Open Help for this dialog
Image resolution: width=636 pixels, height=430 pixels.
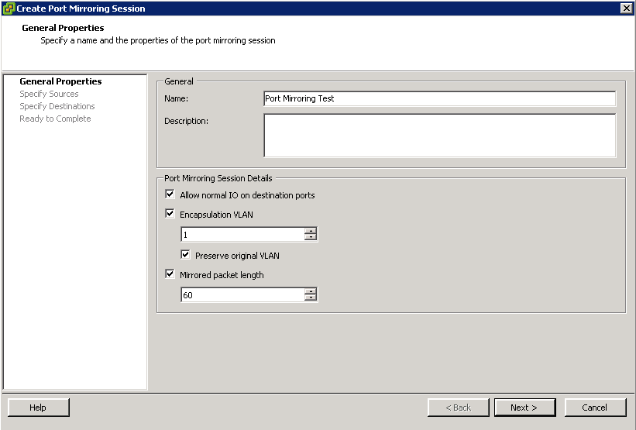pos(39,408)
